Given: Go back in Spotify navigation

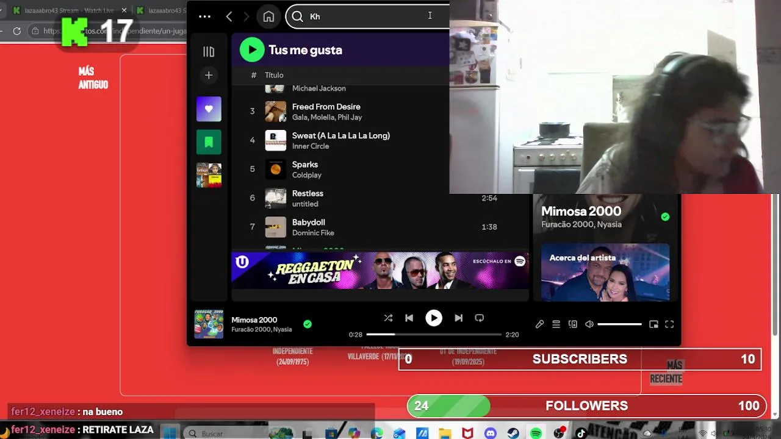Looking at the screenshot, I should [x=229, y=16].
